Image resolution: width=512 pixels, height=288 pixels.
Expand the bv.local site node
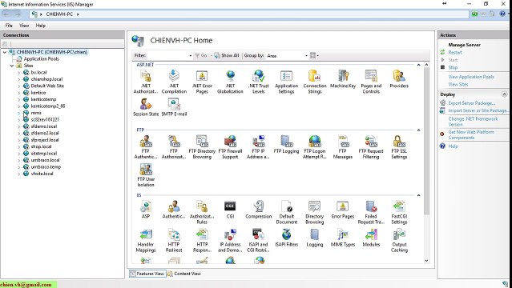[x=19, y=73]
